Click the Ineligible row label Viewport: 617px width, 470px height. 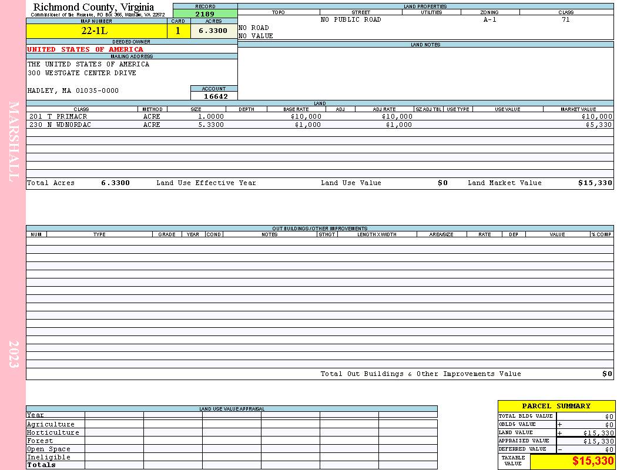click(48, 458)
